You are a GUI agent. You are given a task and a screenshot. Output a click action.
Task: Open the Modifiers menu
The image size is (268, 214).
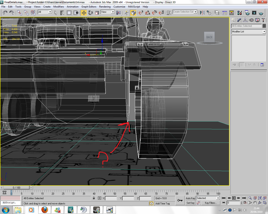click(58, 7)
